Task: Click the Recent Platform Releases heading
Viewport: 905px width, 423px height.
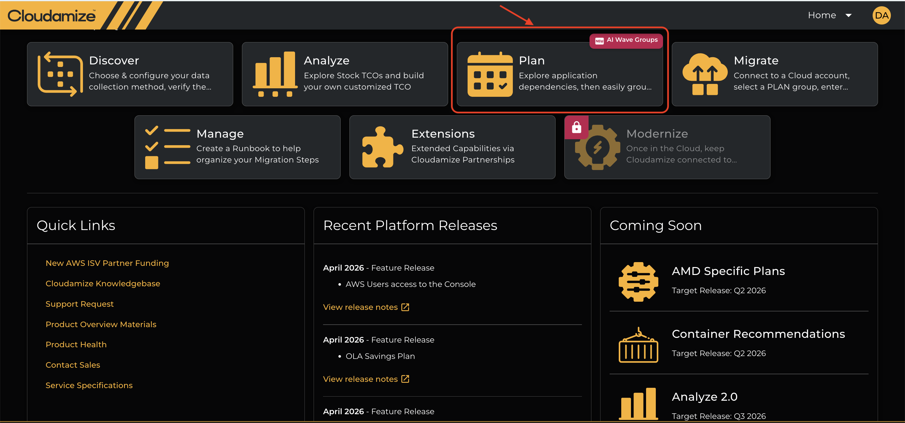Action: [410, 225]
